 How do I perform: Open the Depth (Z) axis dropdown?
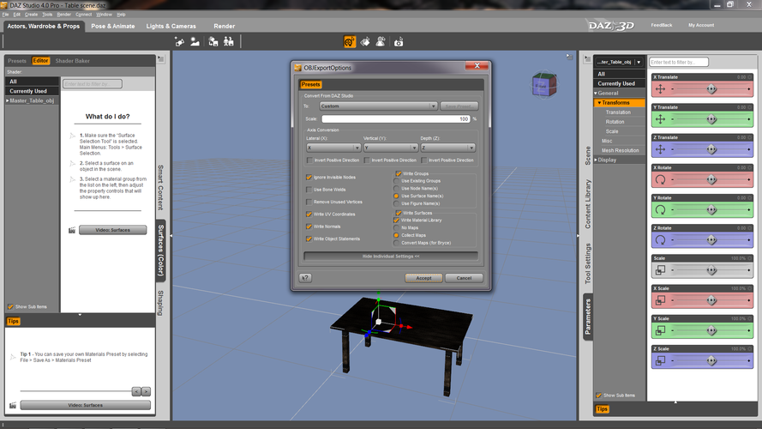click(x=447, y=148)
